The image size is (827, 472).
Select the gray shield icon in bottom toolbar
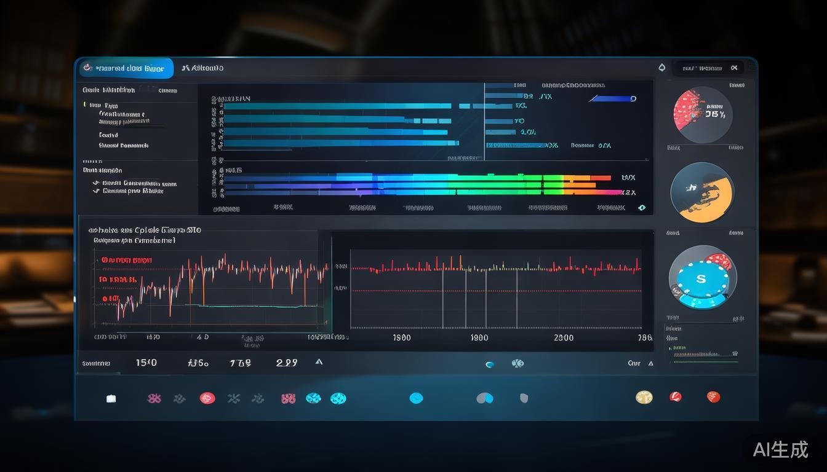pos(524,398)
